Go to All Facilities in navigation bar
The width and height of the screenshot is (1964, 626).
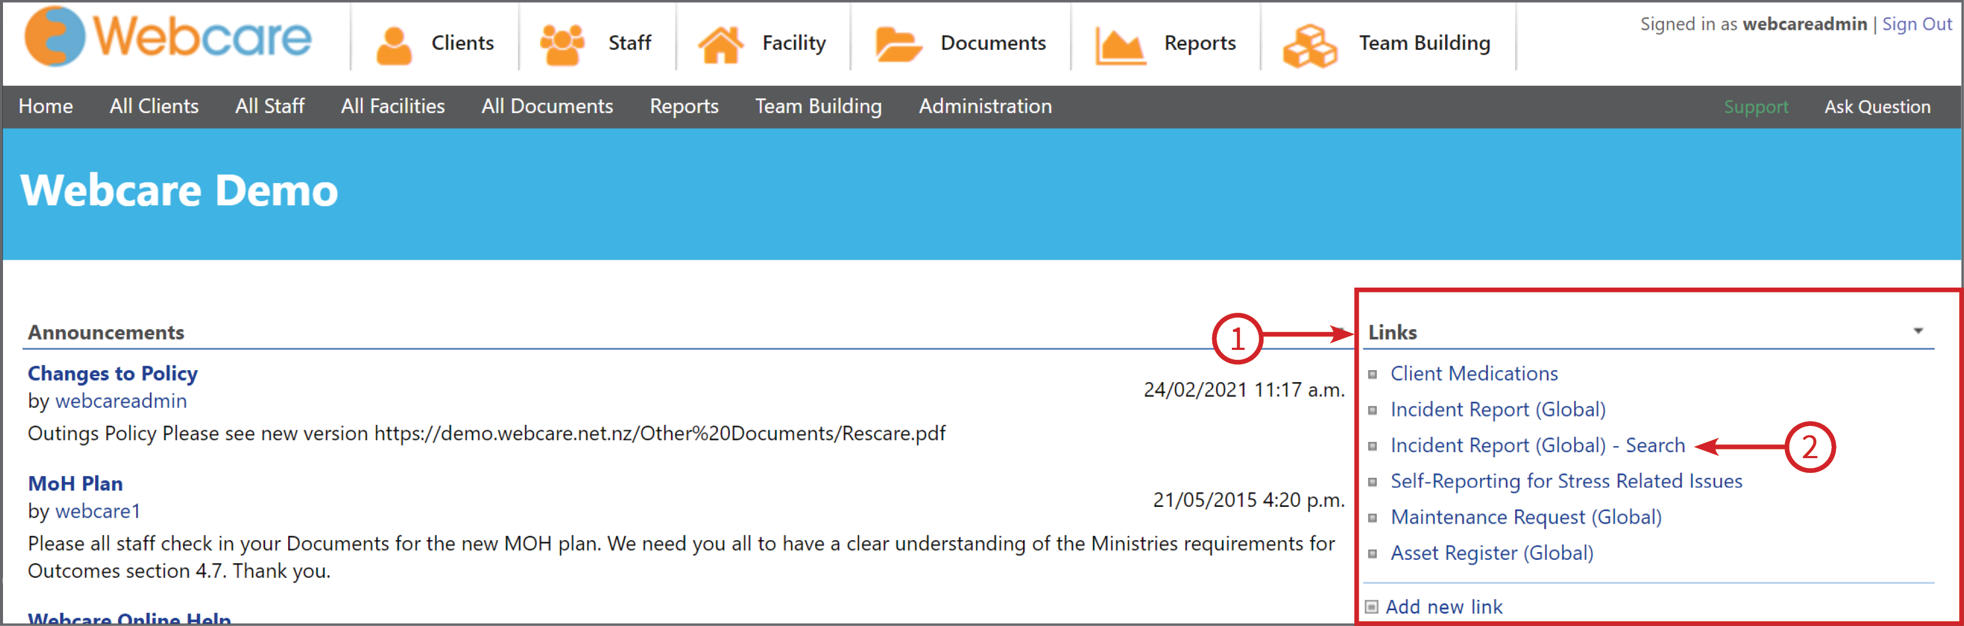point(393,106)
